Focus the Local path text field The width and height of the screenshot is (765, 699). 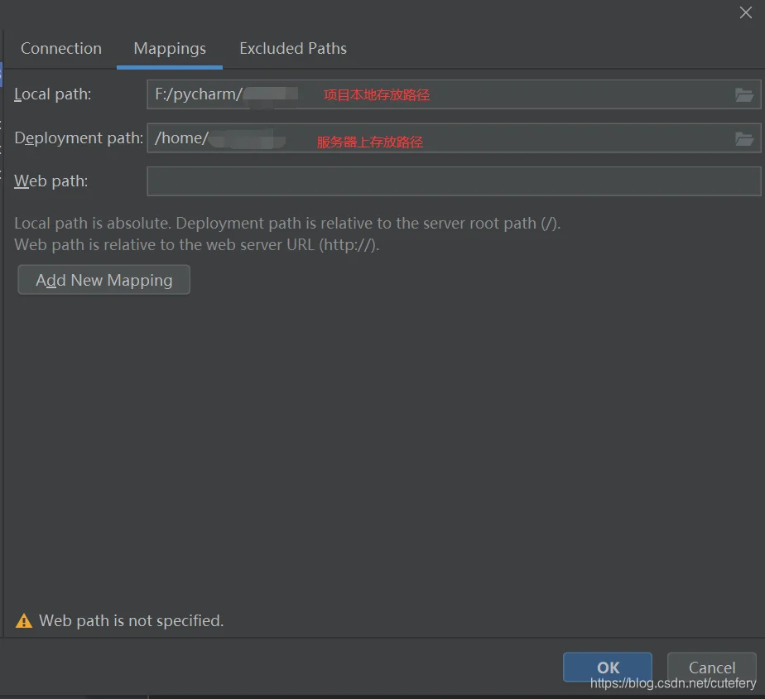coord(513,94)
